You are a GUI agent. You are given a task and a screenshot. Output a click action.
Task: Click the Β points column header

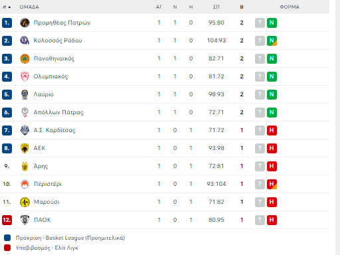[x=242, y=7]
